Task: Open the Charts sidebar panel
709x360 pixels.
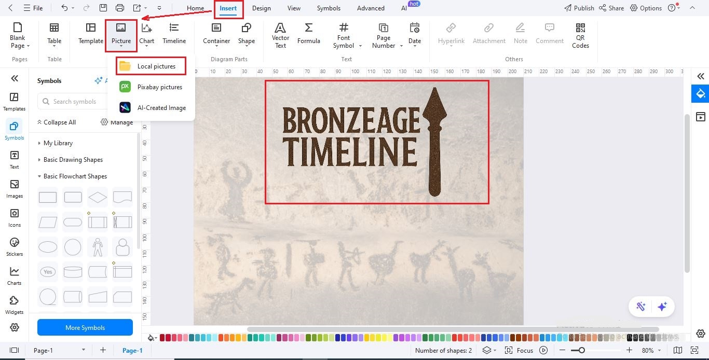Action: [14, 276]
